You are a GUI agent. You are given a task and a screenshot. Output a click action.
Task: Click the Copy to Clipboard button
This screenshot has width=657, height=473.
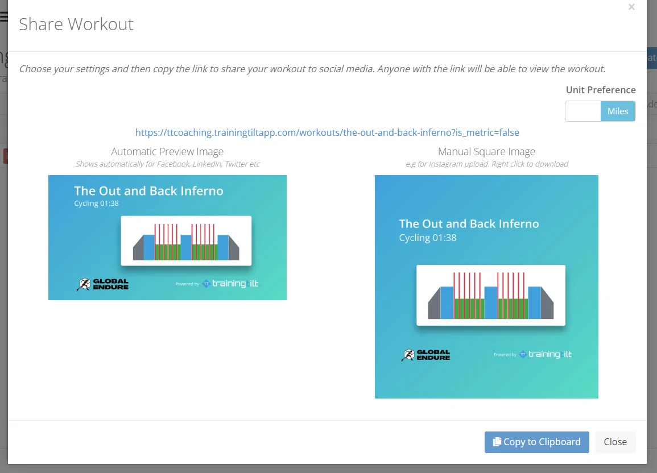pos(537,442)
